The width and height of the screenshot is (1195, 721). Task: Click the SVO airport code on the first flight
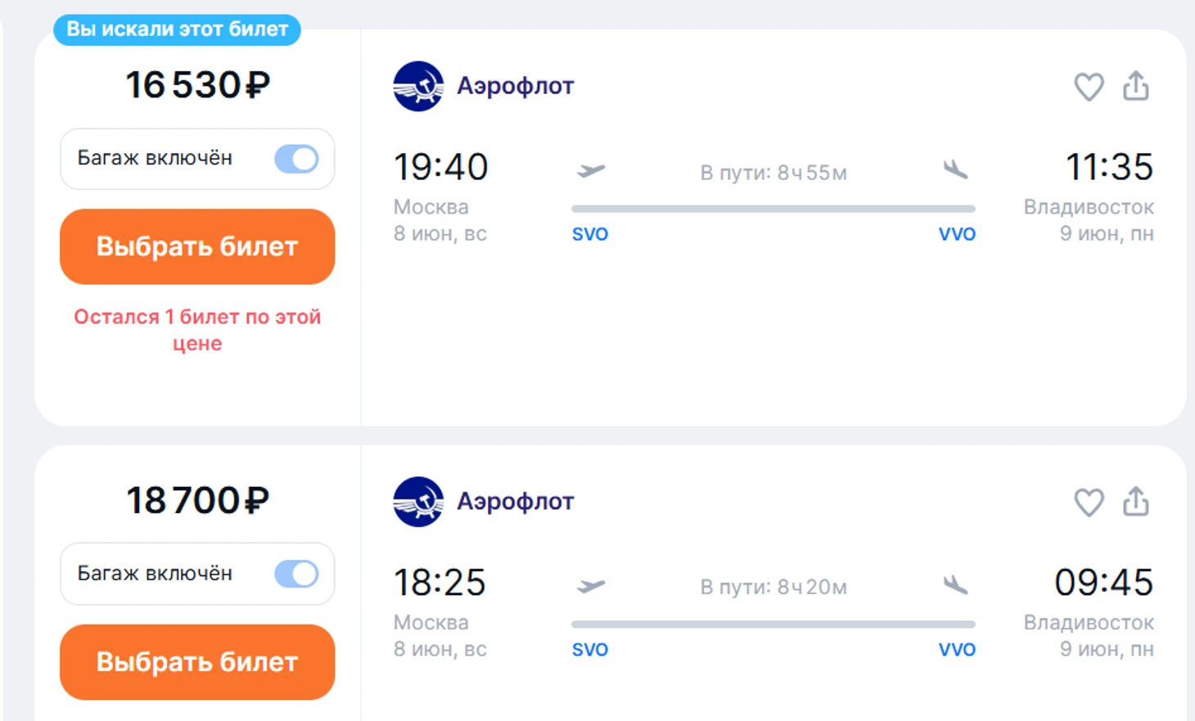point(589,234)
